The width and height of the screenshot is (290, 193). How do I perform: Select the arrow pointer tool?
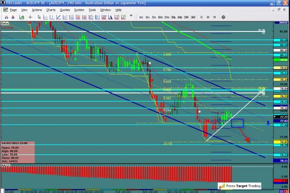coord(39,17)
